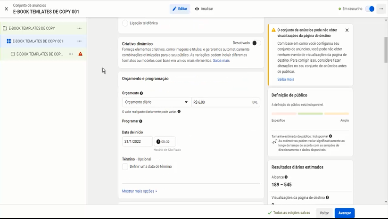The width and height of the screenshot is (388, 219).
Task: Open options for E-BOOK TEMLATES DE COPY 001
Action: point(79,41)
